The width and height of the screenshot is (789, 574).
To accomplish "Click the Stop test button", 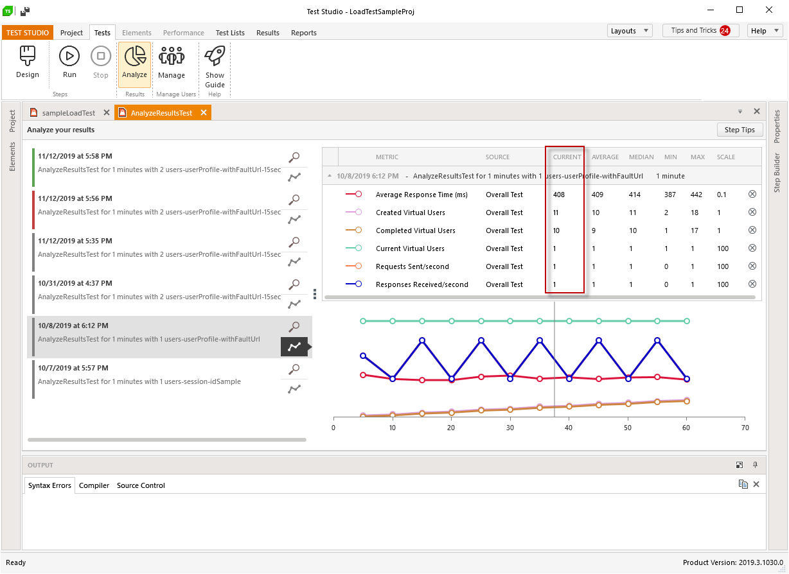I will click(101, 62).
